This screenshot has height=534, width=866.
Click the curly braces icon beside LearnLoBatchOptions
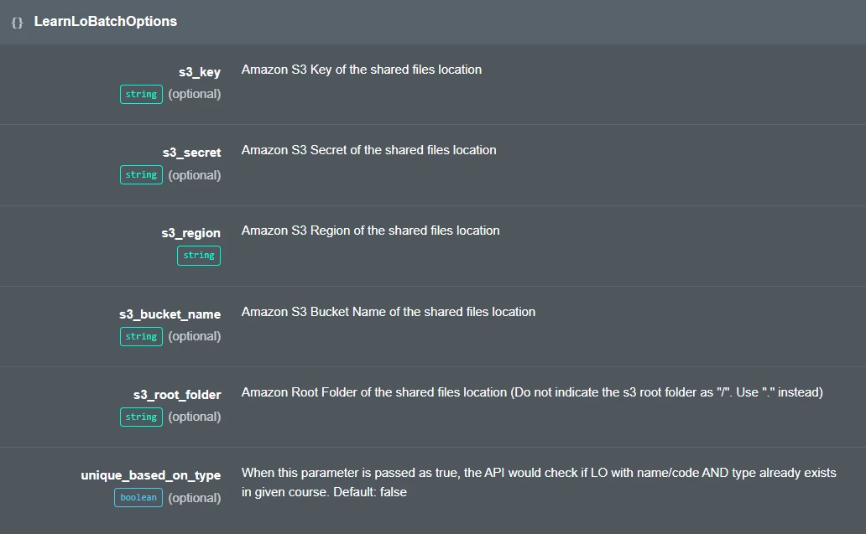[x=17, y=23]
